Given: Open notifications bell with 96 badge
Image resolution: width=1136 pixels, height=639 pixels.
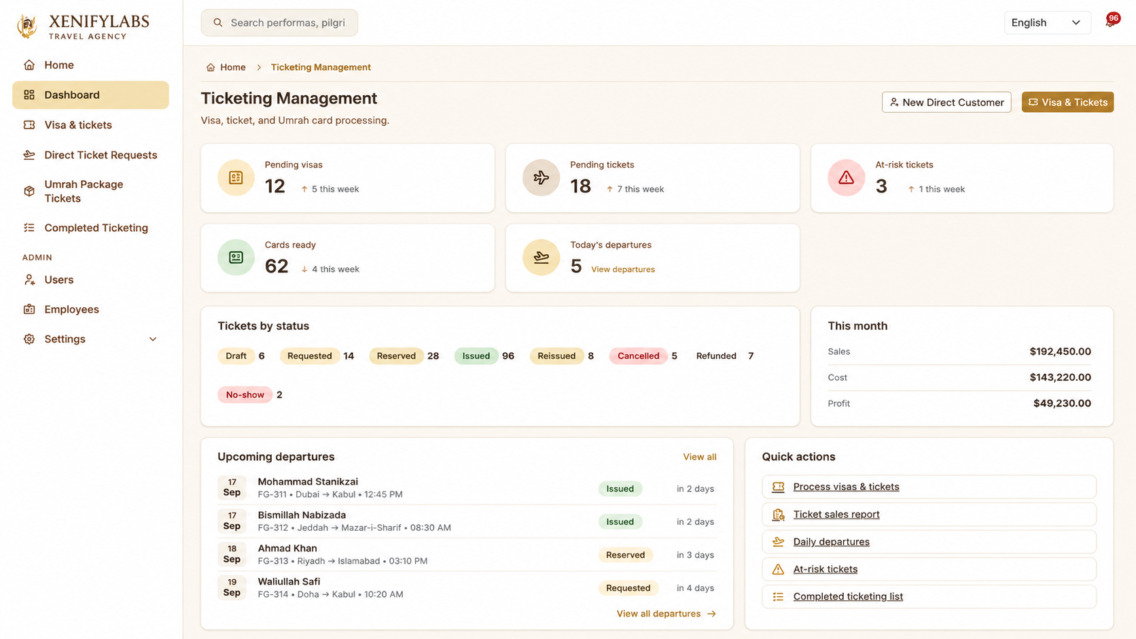Looking at the screenshot, I should point(1111,21).
